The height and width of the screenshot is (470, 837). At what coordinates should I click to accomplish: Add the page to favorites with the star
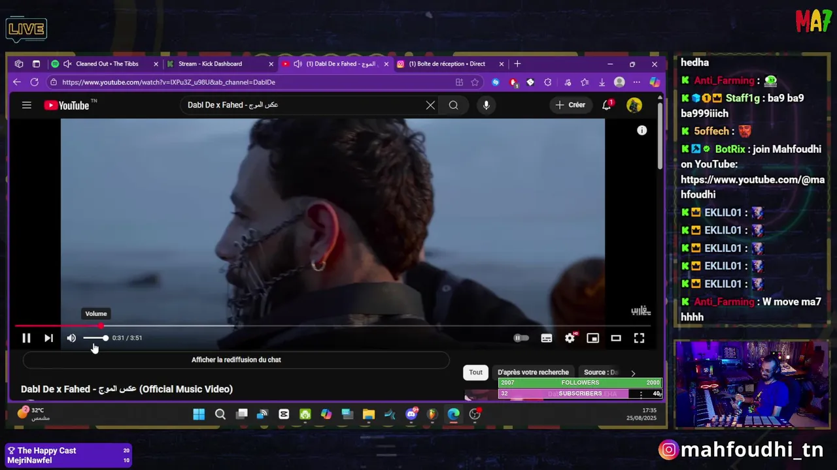pos(475,82)
